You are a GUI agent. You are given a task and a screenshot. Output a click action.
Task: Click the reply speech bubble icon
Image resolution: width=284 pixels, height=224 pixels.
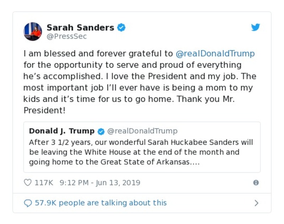coord(28,203)
